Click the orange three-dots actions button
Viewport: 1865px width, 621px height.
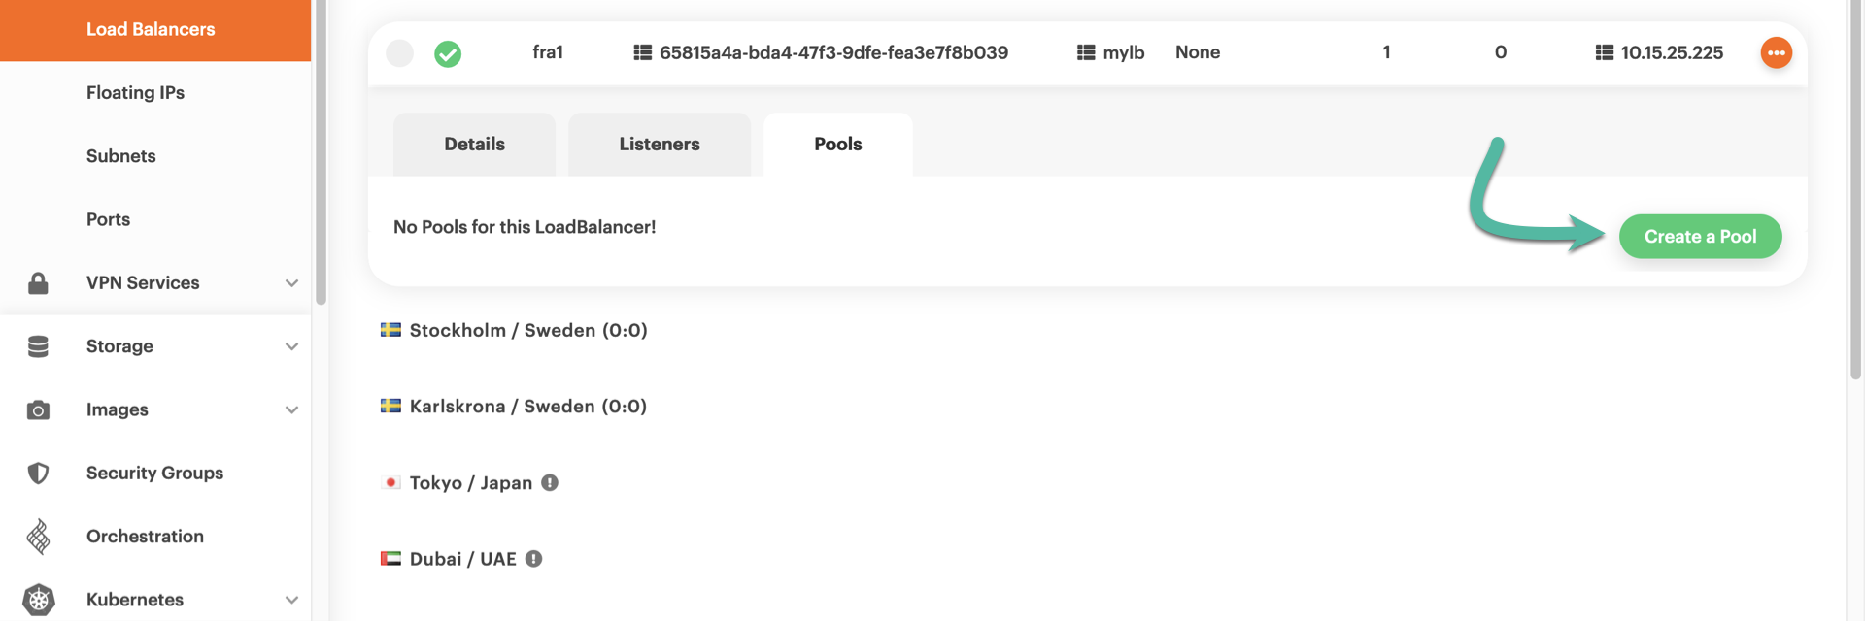[x=1776, y=52]
